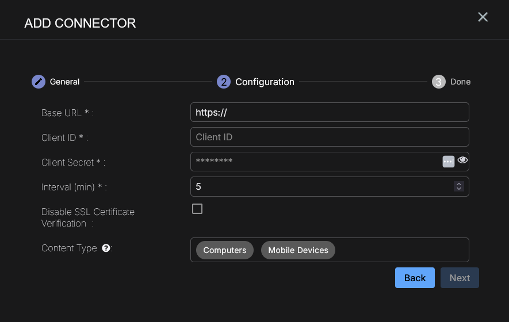Decrease the Interval value with down arrow

(458, 189)
